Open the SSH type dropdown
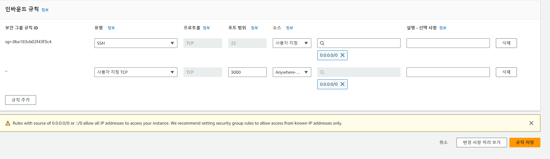 click(136, 43)
